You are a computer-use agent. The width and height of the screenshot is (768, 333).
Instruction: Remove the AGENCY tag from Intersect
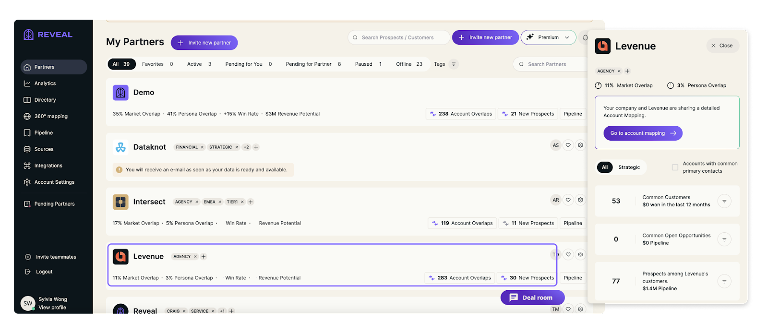click(197, 202)
